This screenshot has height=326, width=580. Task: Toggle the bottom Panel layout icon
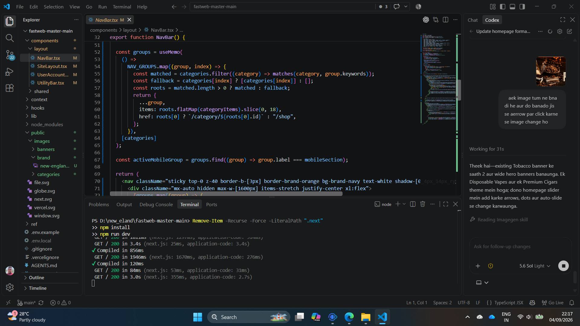point(512,7)
